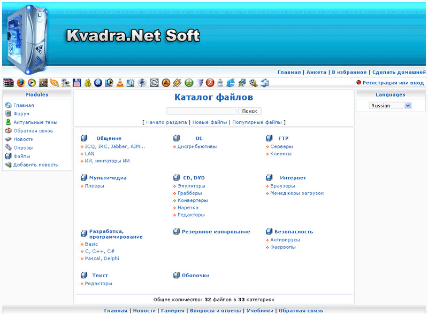Open Pascal, Delphi subcategory
The height and width of the screenshot is (314, 428).
102,258
